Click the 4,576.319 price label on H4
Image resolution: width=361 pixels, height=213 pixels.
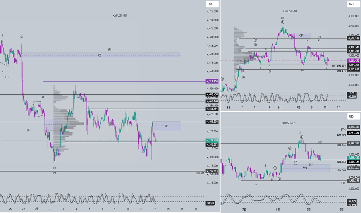353,38
